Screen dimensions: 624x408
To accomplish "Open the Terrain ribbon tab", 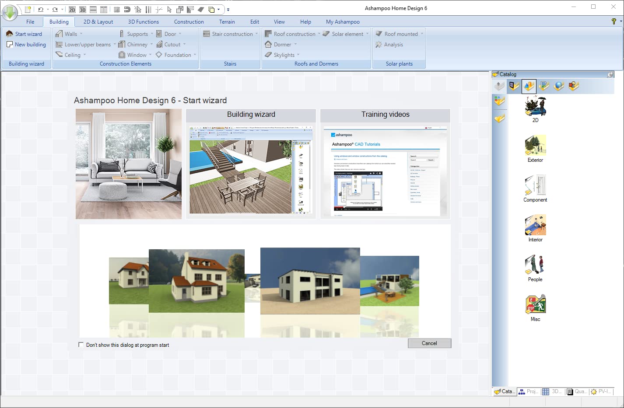I will tap(227, 22).
